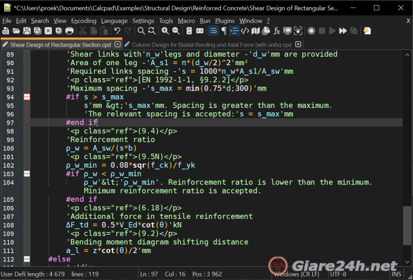Open the Find magnifier tool
Image resolution: width=413 pixels, height=280 pixels.
(x=141, y=31)
